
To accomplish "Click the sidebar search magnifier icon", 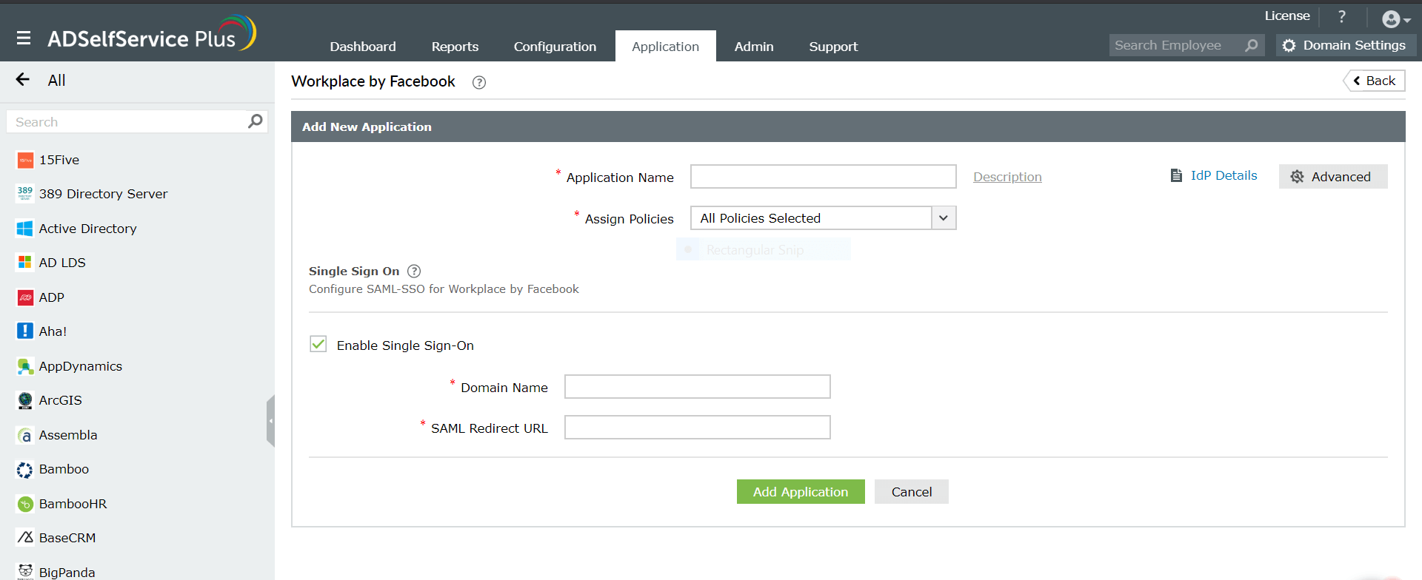I will pos(256,121).
